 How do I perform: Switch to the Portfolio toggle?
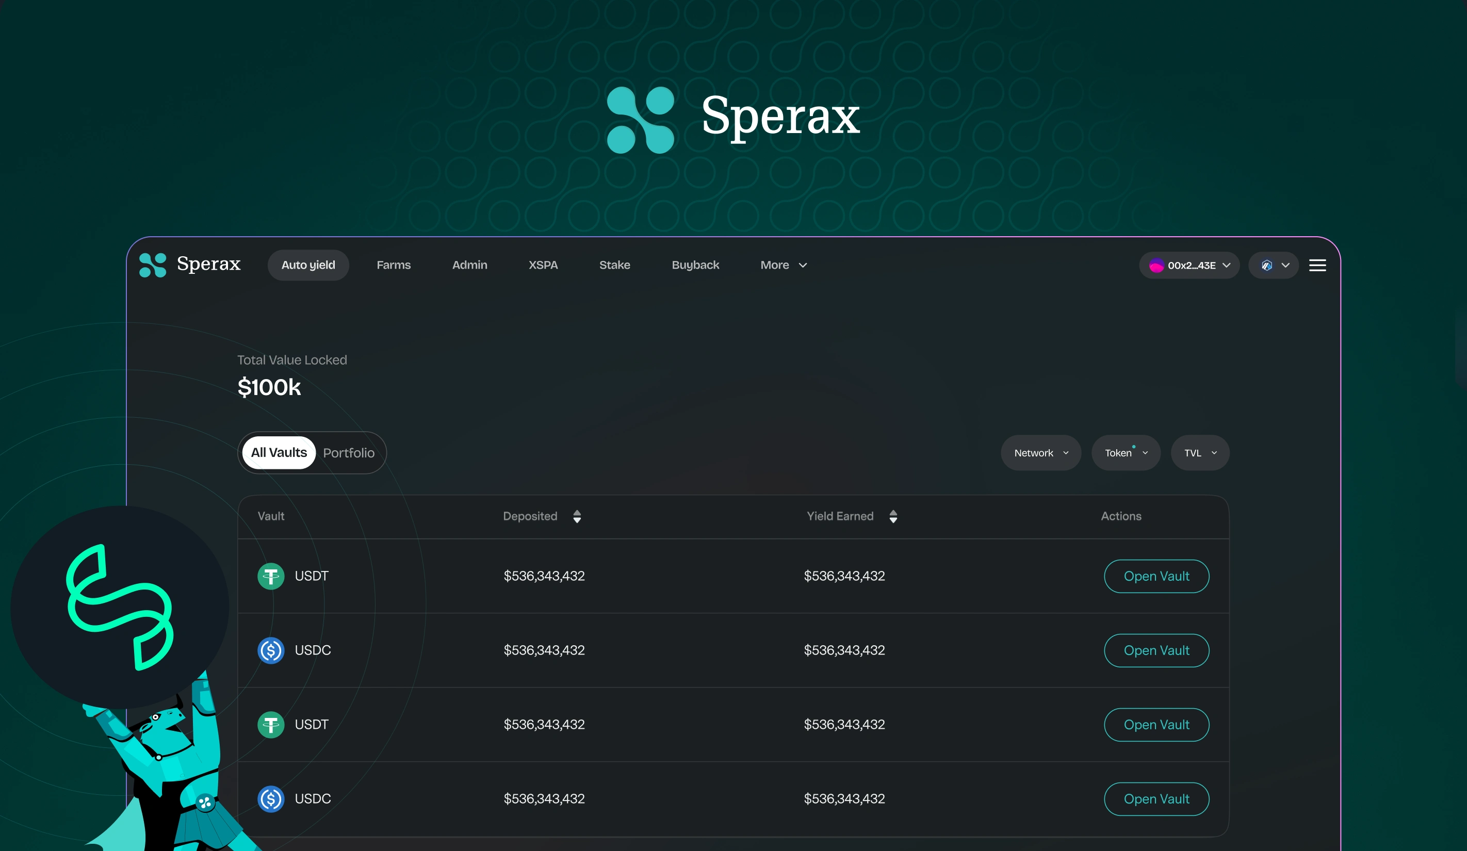349,453
